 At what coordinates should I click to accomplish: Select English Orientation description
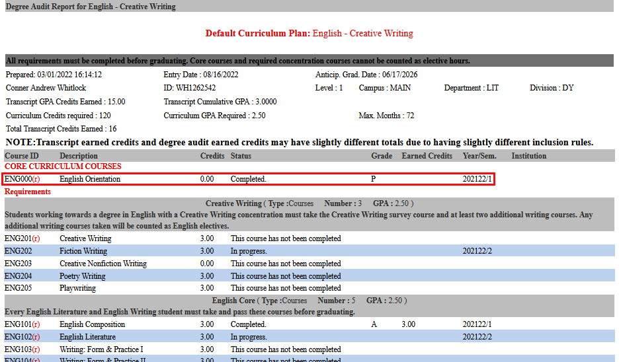90,179
